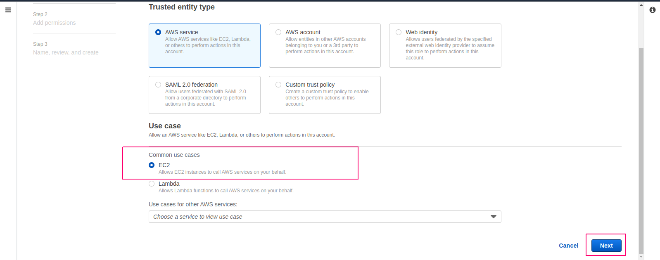Select the Web identity radio button
The image size is (660, 260).
pyautogui.click(x=399, y=32)
